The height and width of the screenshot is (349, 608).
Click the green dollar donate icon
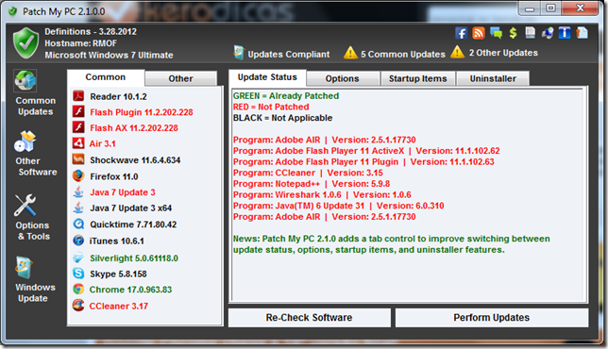pos(513,33)
